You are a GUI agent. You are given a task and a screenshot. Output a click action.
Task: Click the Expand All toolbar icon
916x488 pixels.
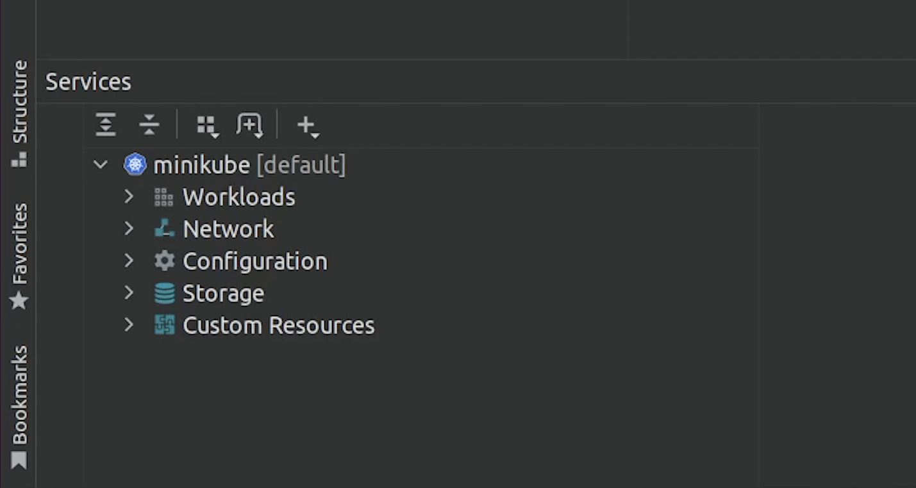pyautogui.click(x=106, y=124)
